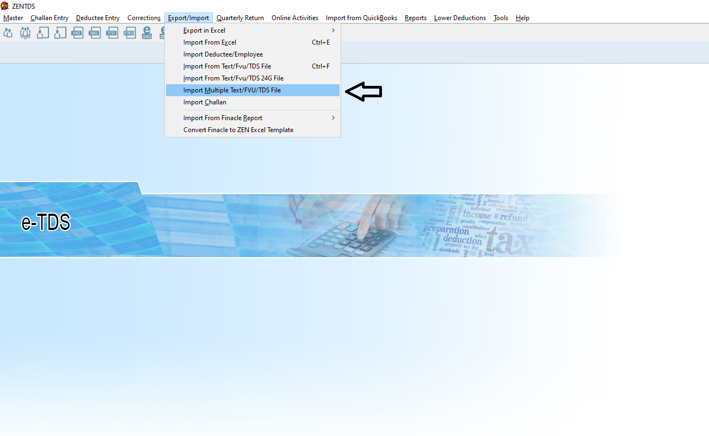Image resolution: width=709 pixels, height=436 pixels.
Task: Open the Lower Deductions menu
Action: [x=460, y=18]
